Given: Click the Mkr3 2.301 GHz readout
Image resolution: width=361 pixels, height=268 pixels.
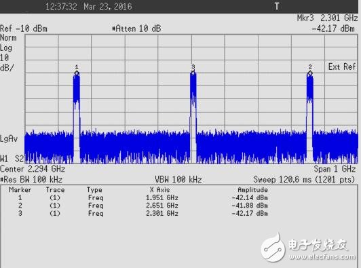Looking at the screenshot, I should 327,18.
